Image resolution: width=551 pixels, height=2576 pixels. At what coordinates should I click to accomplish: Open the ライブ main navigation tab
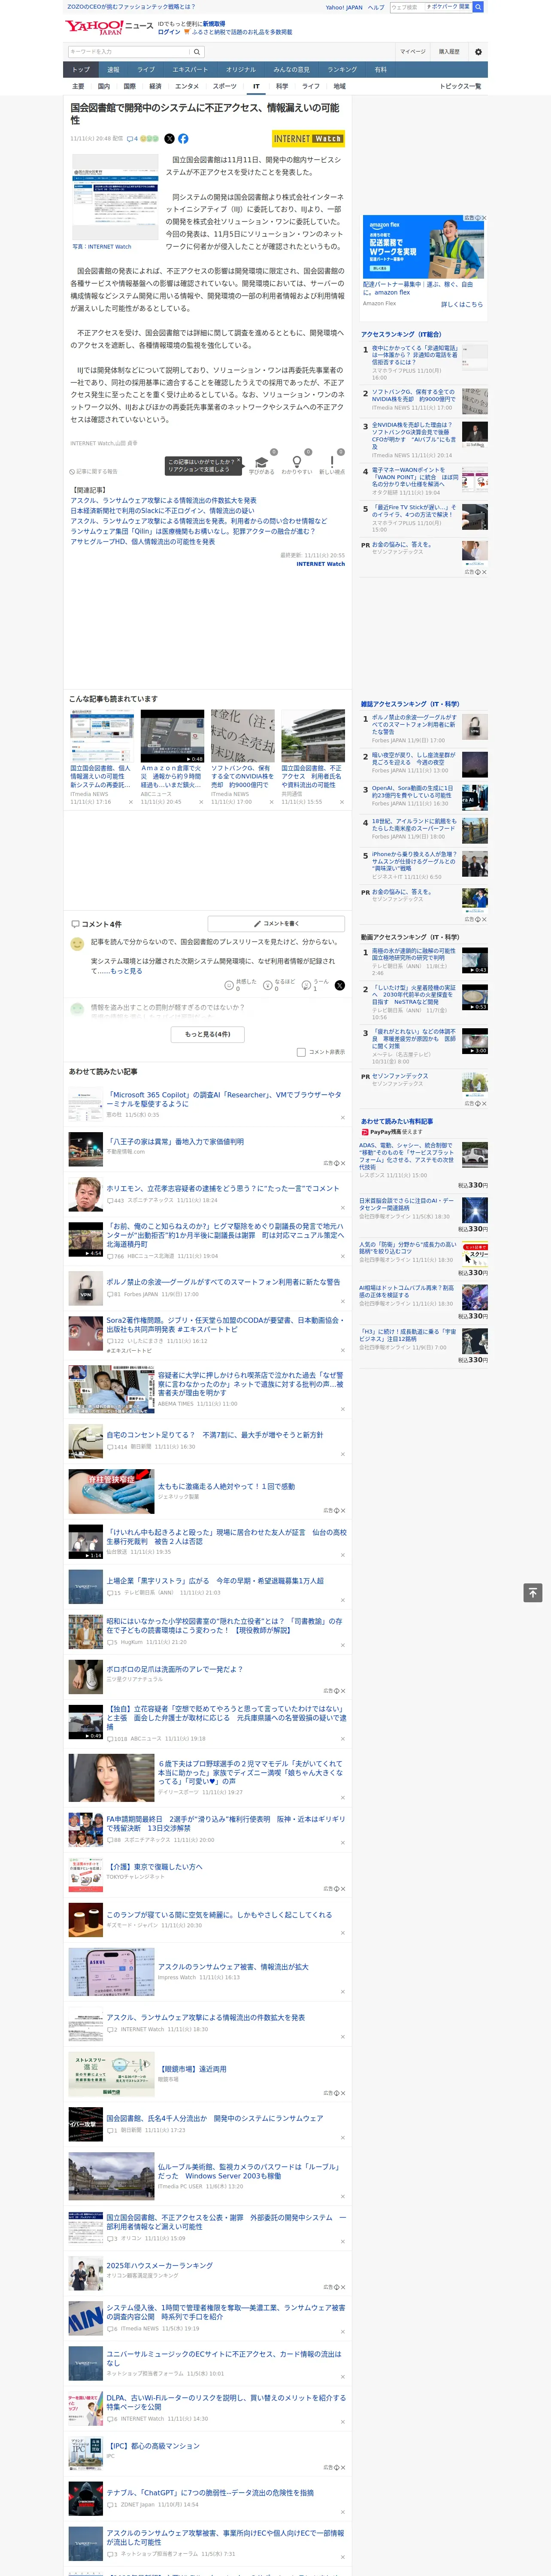point(146,70)
